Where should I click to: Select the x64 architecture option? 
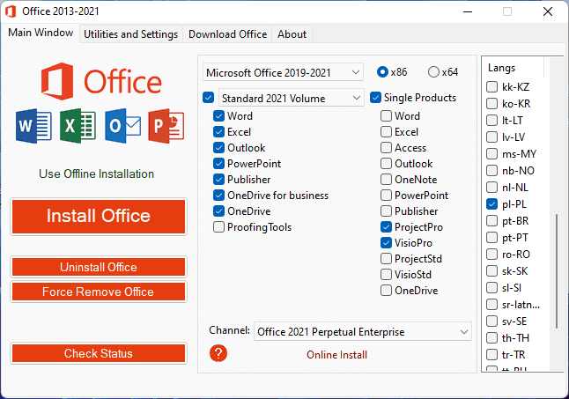click(x=433, y=72)
